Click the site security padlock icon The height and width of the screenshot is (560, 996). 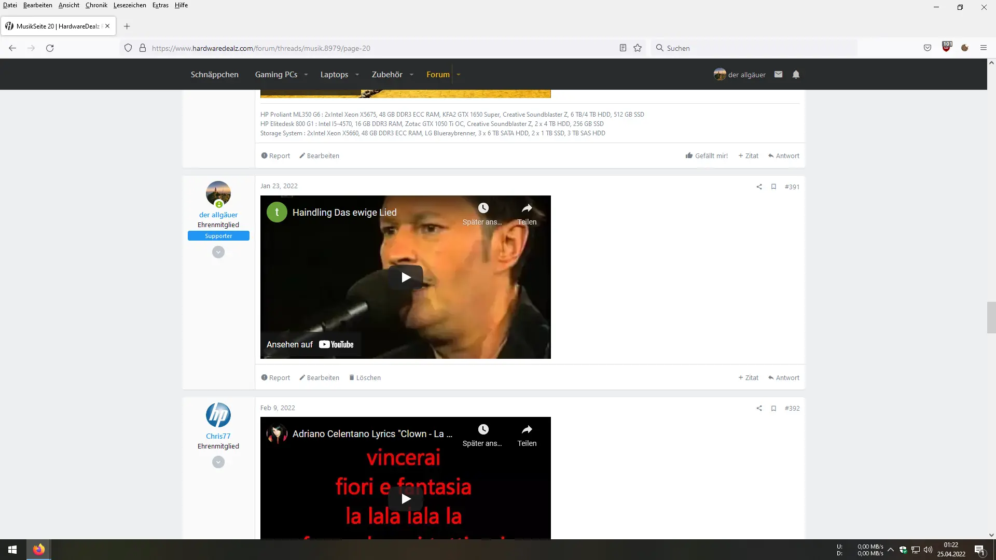pos(143,48)
